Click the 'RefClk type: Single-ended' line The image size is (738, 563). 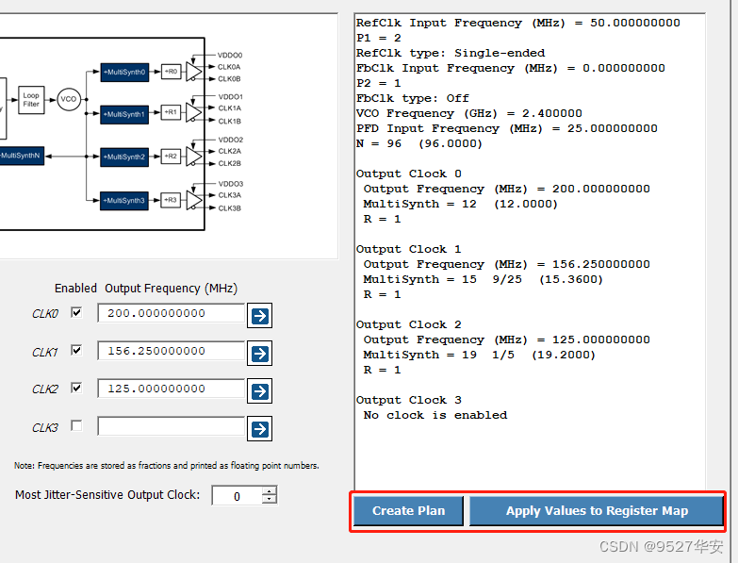click(x=451, y=53)
